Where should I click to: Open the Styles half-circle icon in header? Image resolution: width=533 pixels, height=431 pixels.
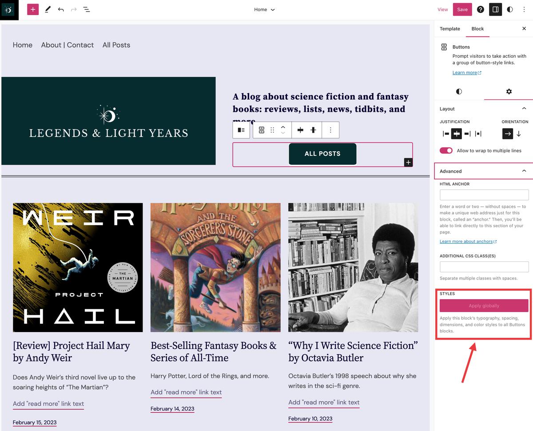[x=509, y=9]
